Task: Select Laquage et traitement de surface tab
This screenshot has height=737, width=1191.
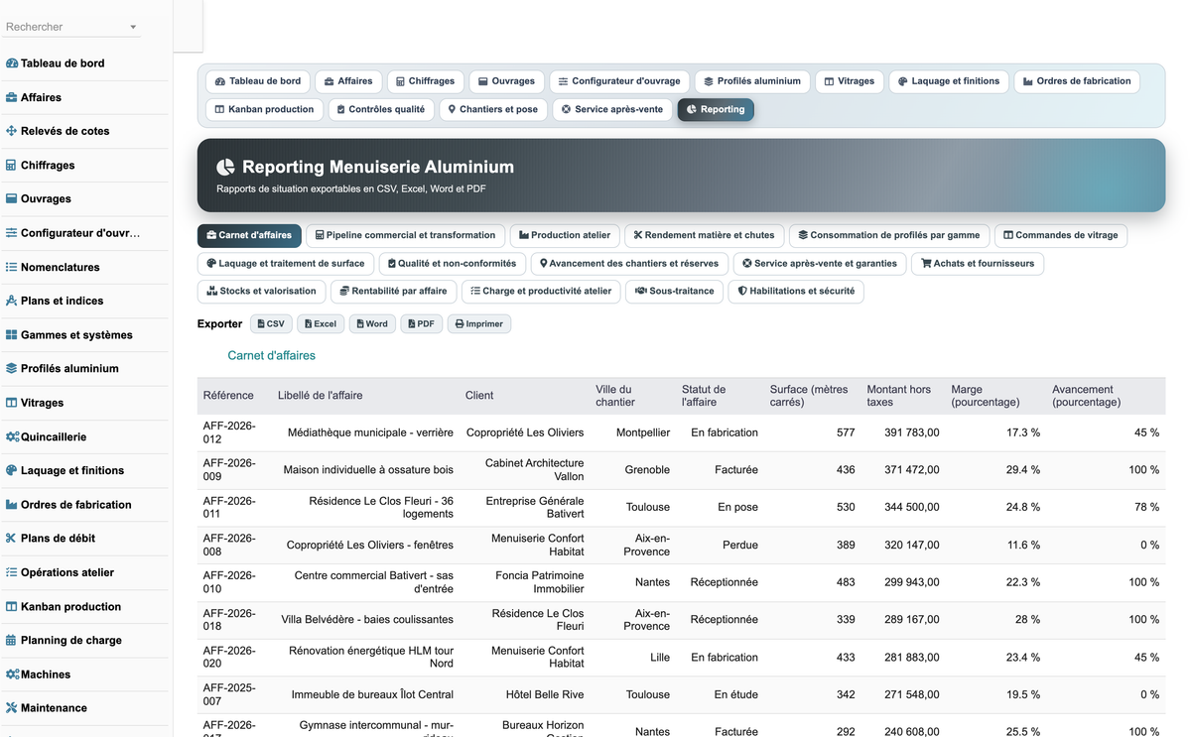Action: point(287,263)
